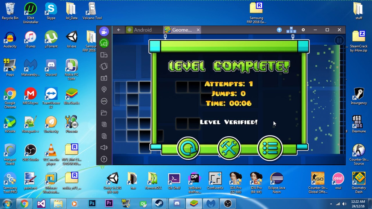The width and height of the screenshot is (372, 209).
Task: Open the WASD keyboard mapping icon
Action: coord(291,30)
